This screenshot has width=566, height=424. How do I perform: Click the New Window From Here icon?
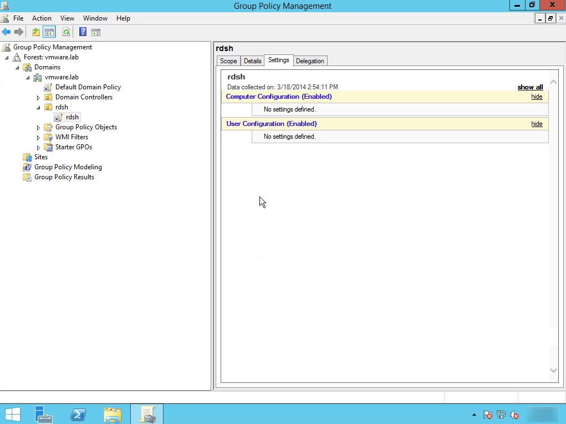95,32
